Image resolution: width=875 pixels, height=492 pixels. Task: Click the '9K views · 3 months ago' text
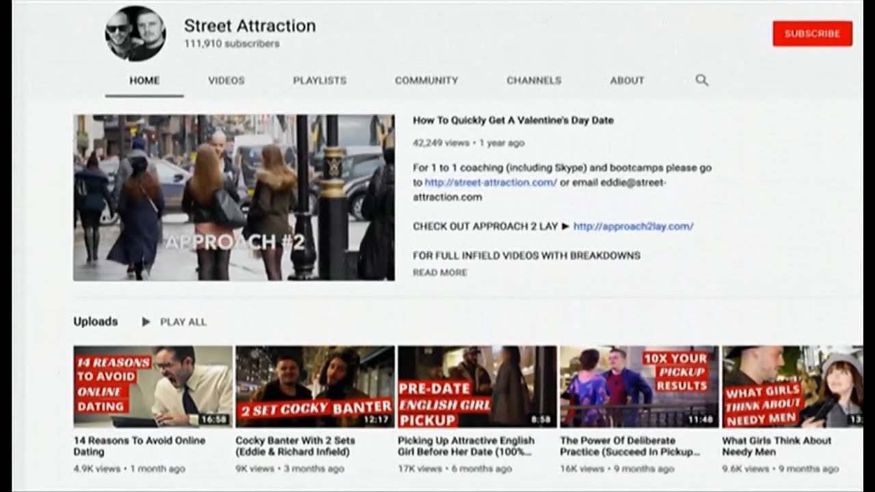(289, 469)
